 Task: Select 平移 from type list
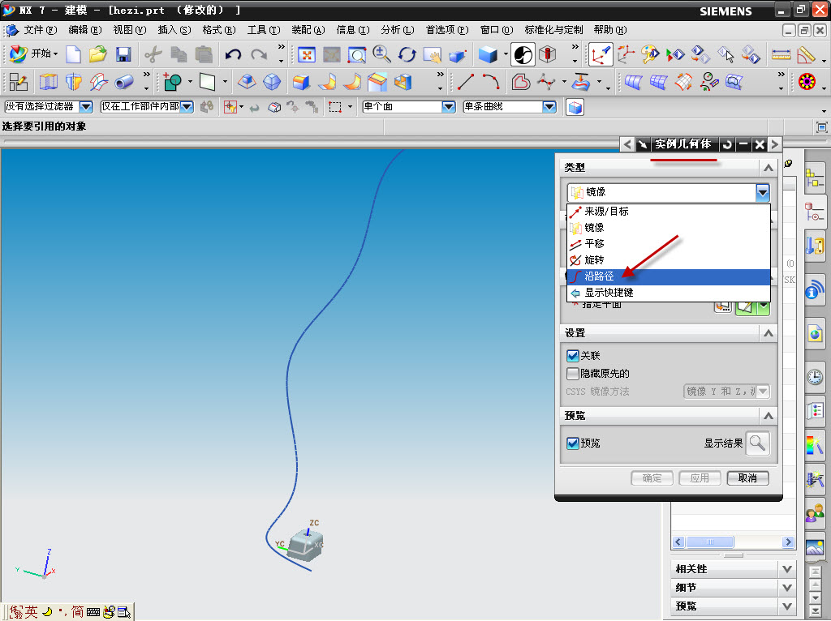pyautogui.click(x=669, y=243)
